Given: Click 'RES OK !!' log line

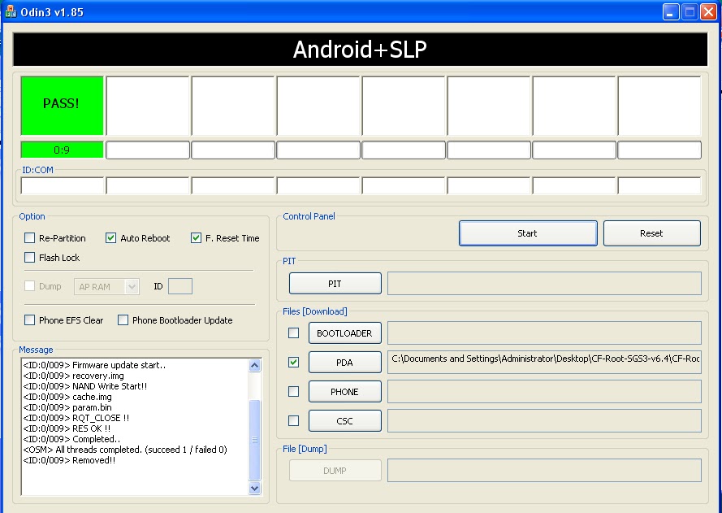Looking at the screenshot, I should pos(67,428).
